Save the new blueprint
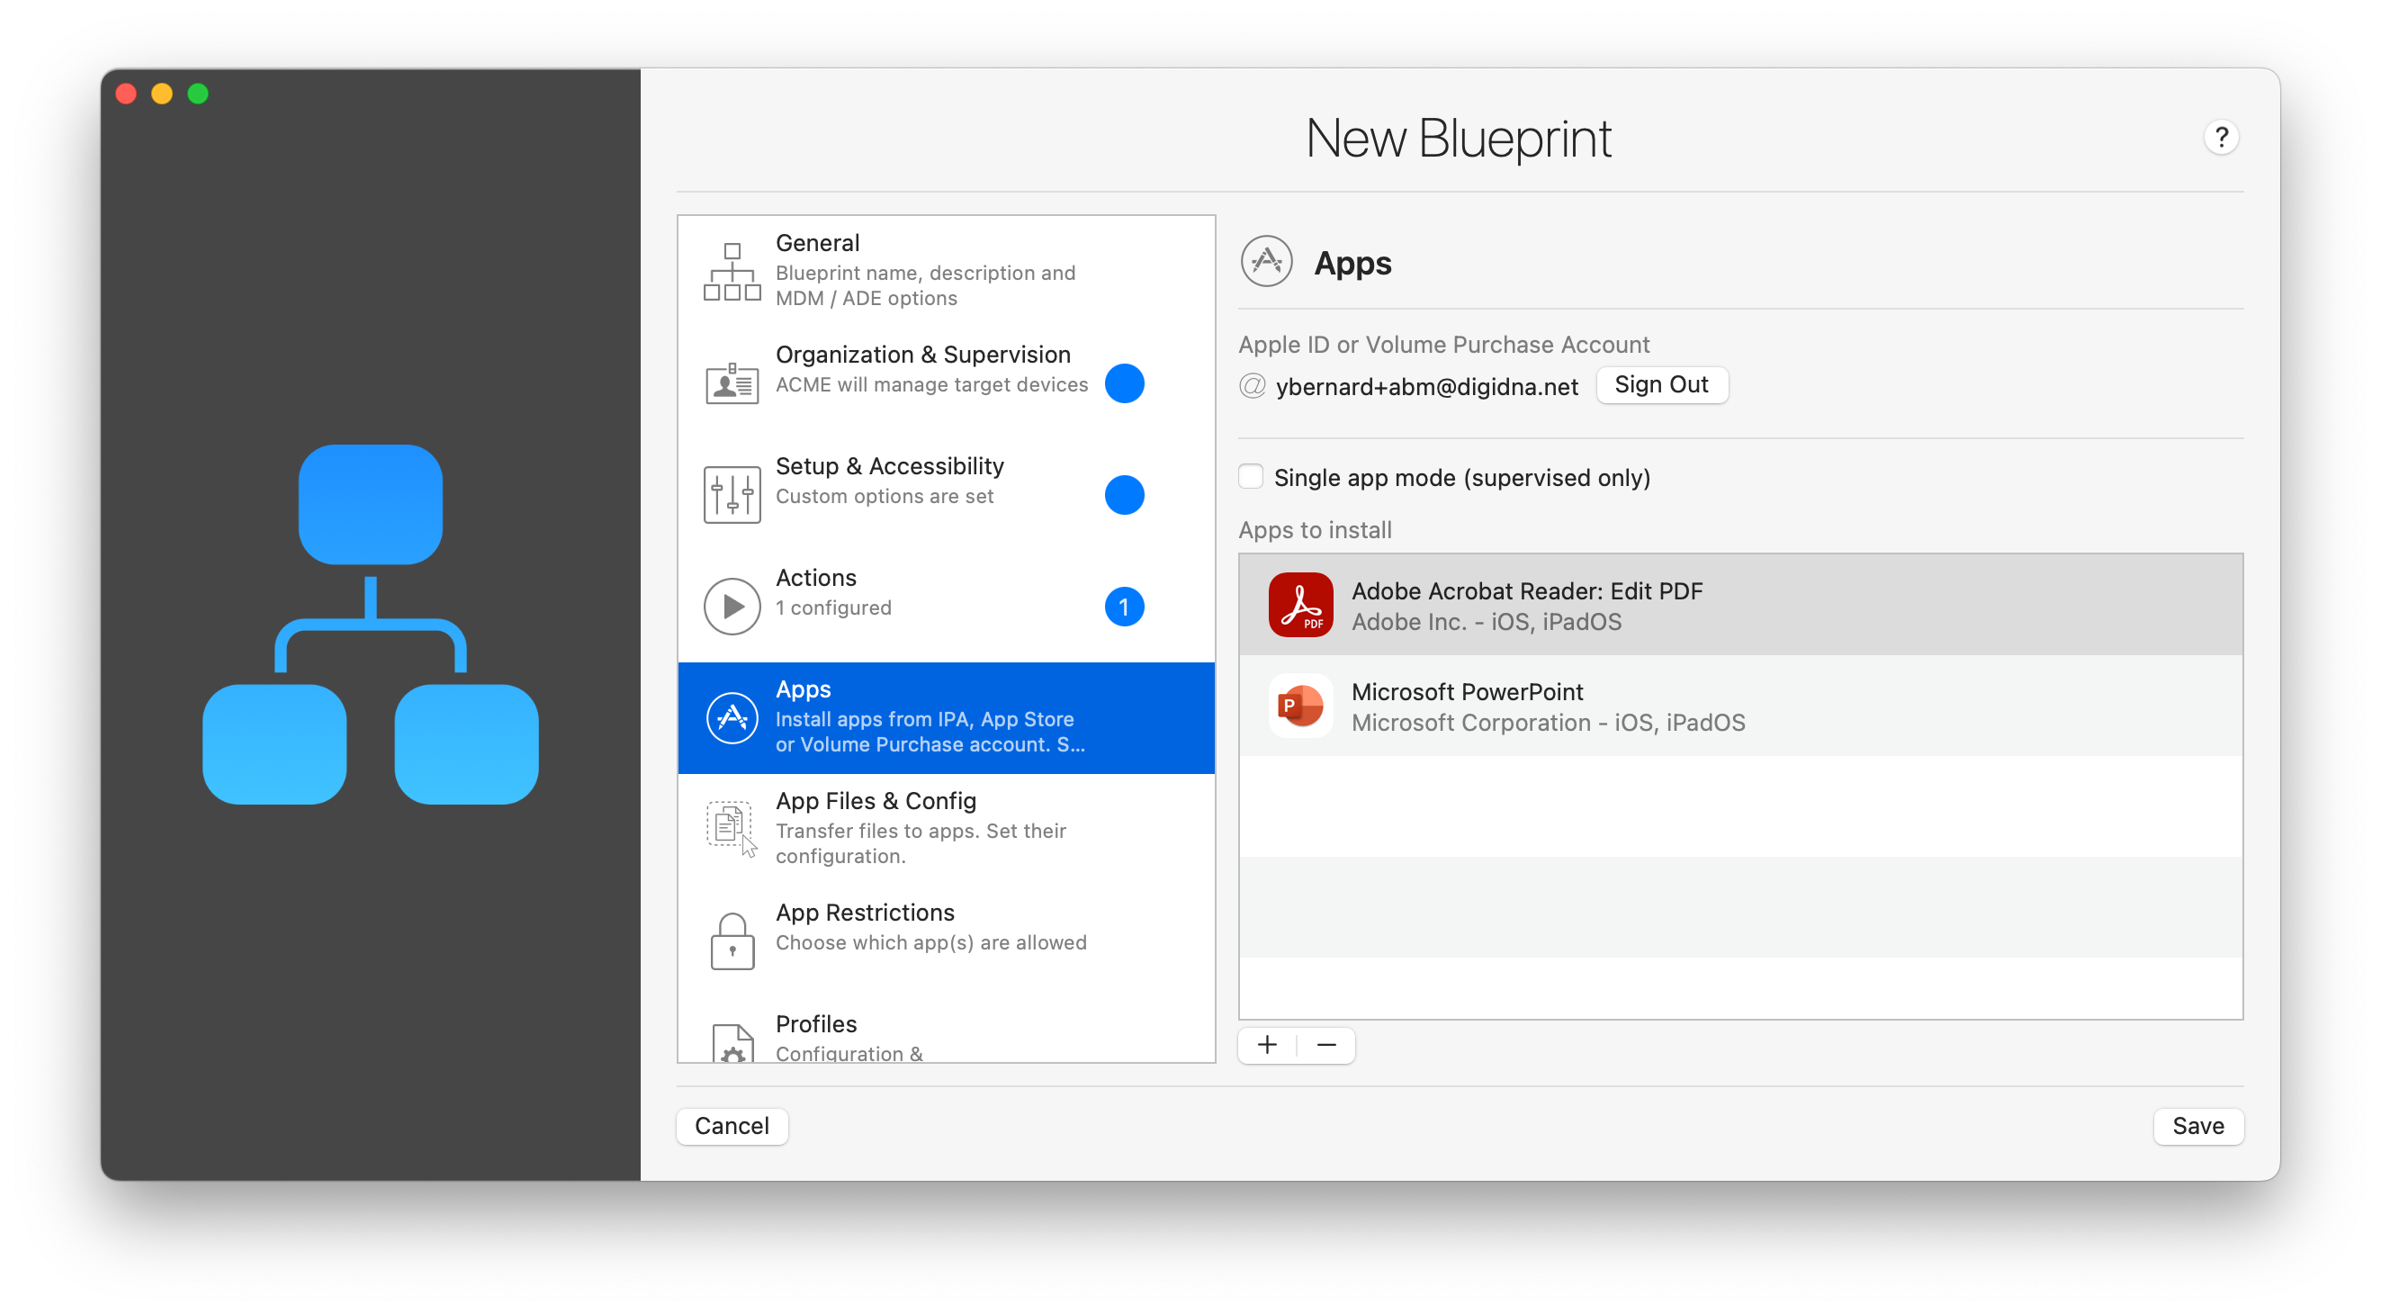Viewport: 2381px width, 1314px height. (2197, 1125)
